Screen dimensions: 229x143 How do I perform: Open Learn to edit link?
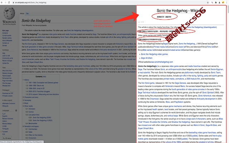click(x=6, y=56)
